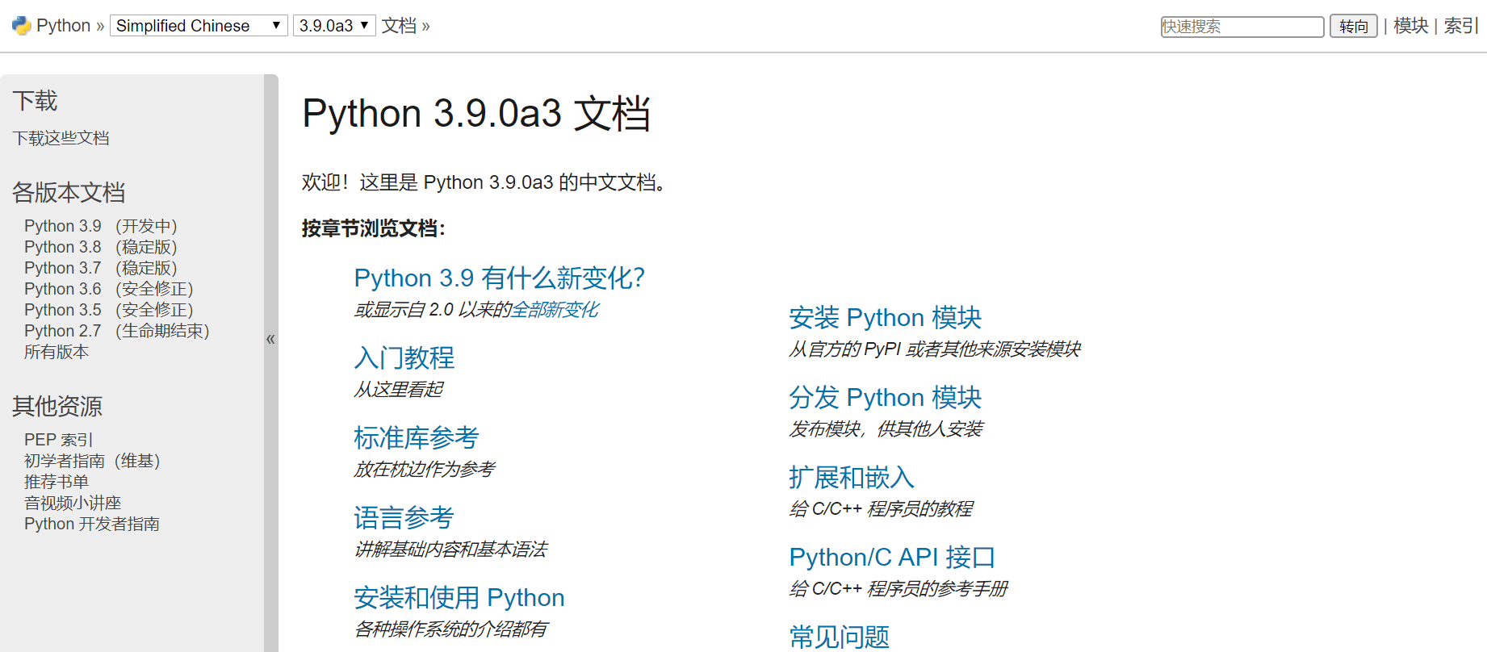The height and width of the screenshot is (652, 1487).
Task: Open Python 3.9 (开发中) docs
Action: click(x=101, y=226)
